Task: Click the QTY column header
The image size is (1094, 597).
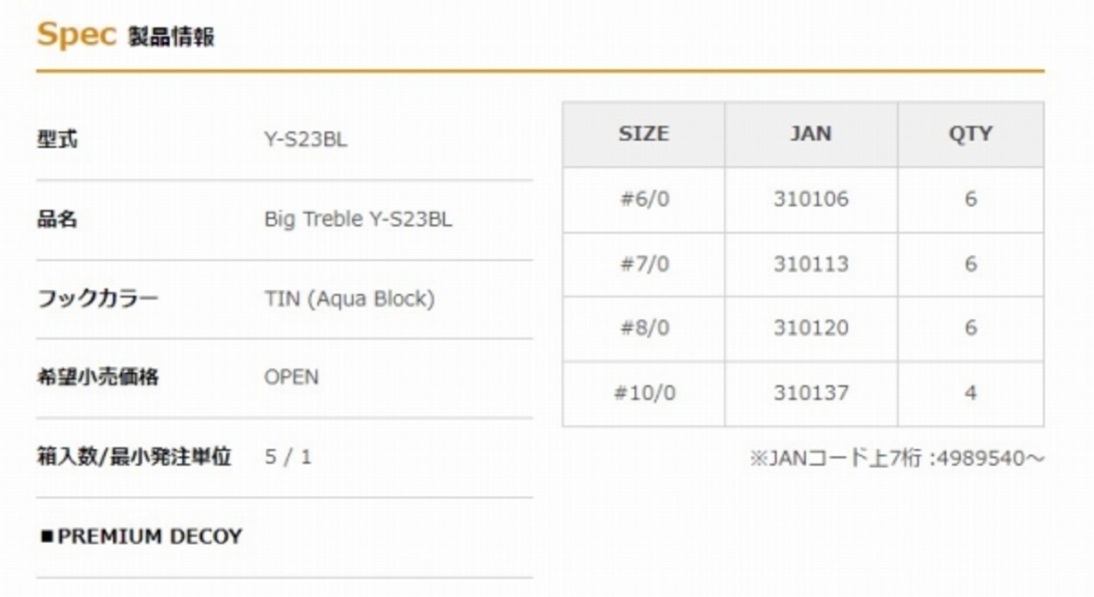Action: (970, 134)
